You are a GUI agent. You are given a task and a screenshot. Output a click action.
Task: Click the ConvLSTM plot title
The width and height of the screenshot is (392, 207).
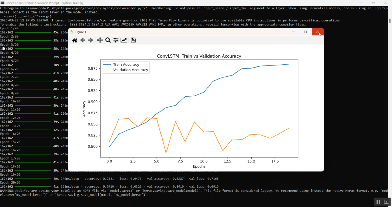(x=199, y=56)
